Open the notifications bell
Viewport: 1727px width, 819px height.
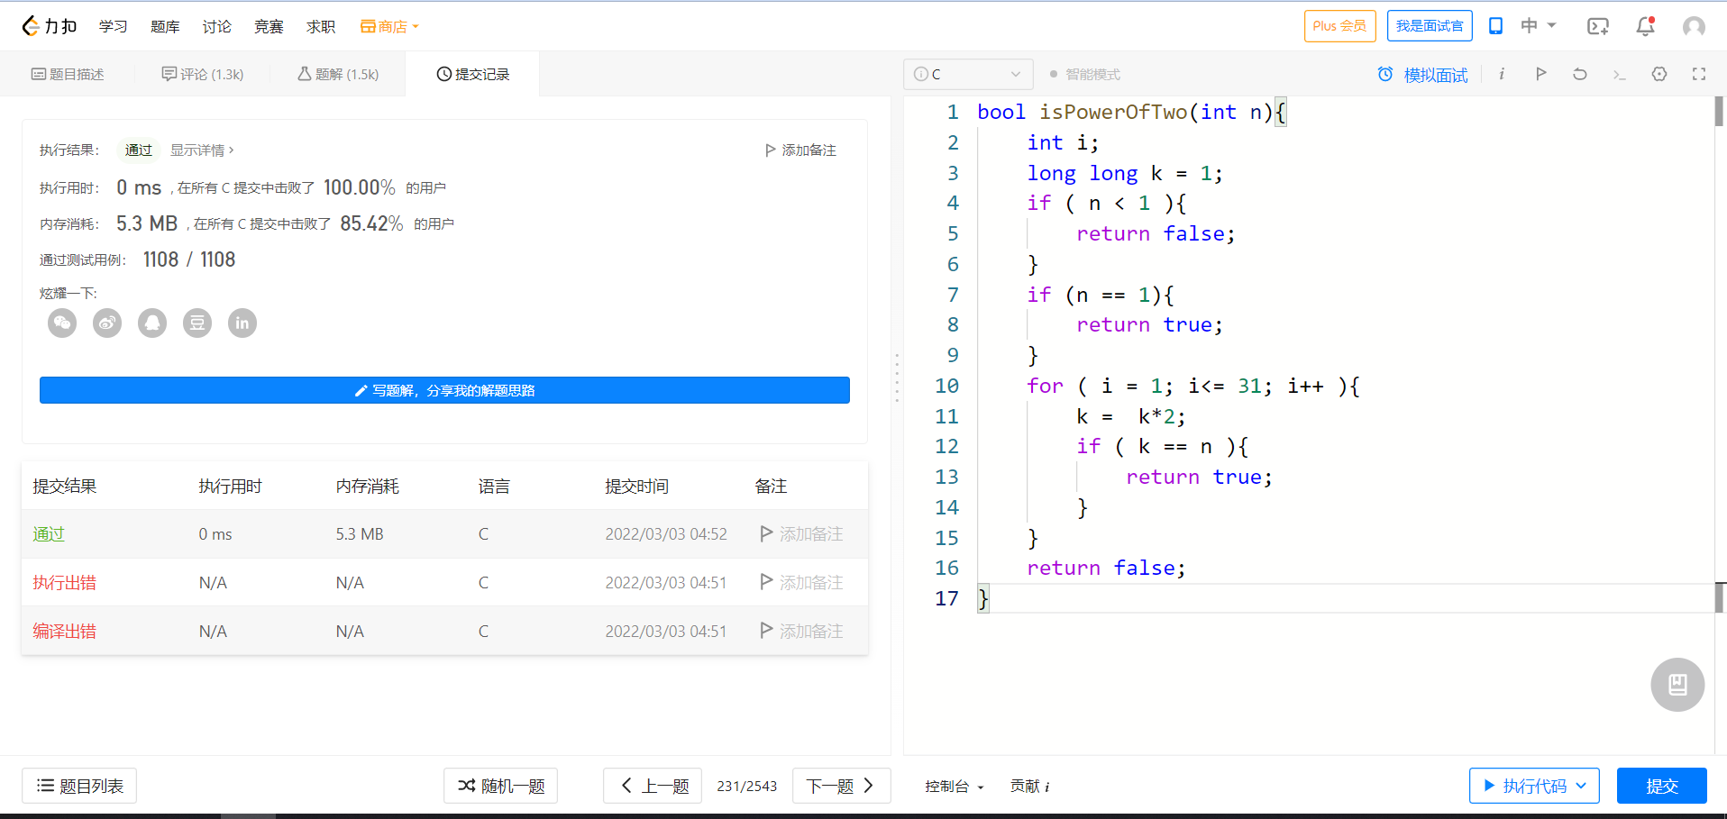(1645, 26)
